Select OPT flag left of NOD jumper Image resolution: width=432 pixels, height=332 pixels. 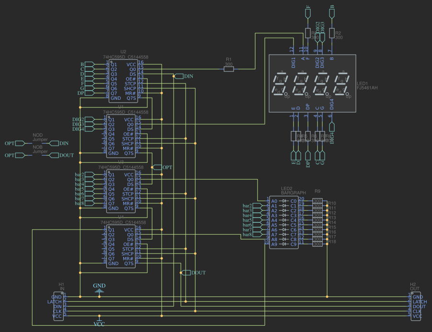15,143
